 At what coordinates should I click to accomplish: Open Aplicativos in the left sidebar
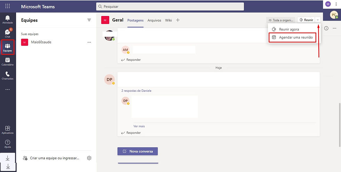click(8, 130)
